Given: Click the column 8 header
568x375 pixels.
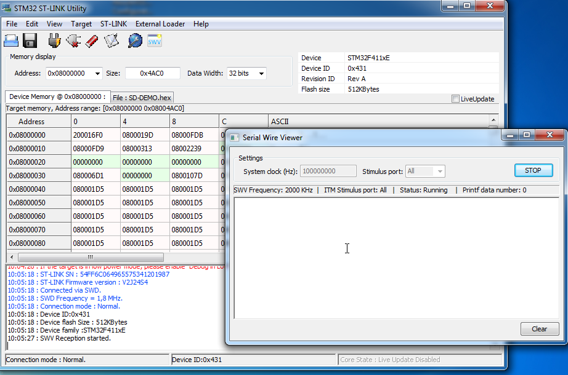Looking at the screenshot, I should pyautogui.click(x=194, y=122).
